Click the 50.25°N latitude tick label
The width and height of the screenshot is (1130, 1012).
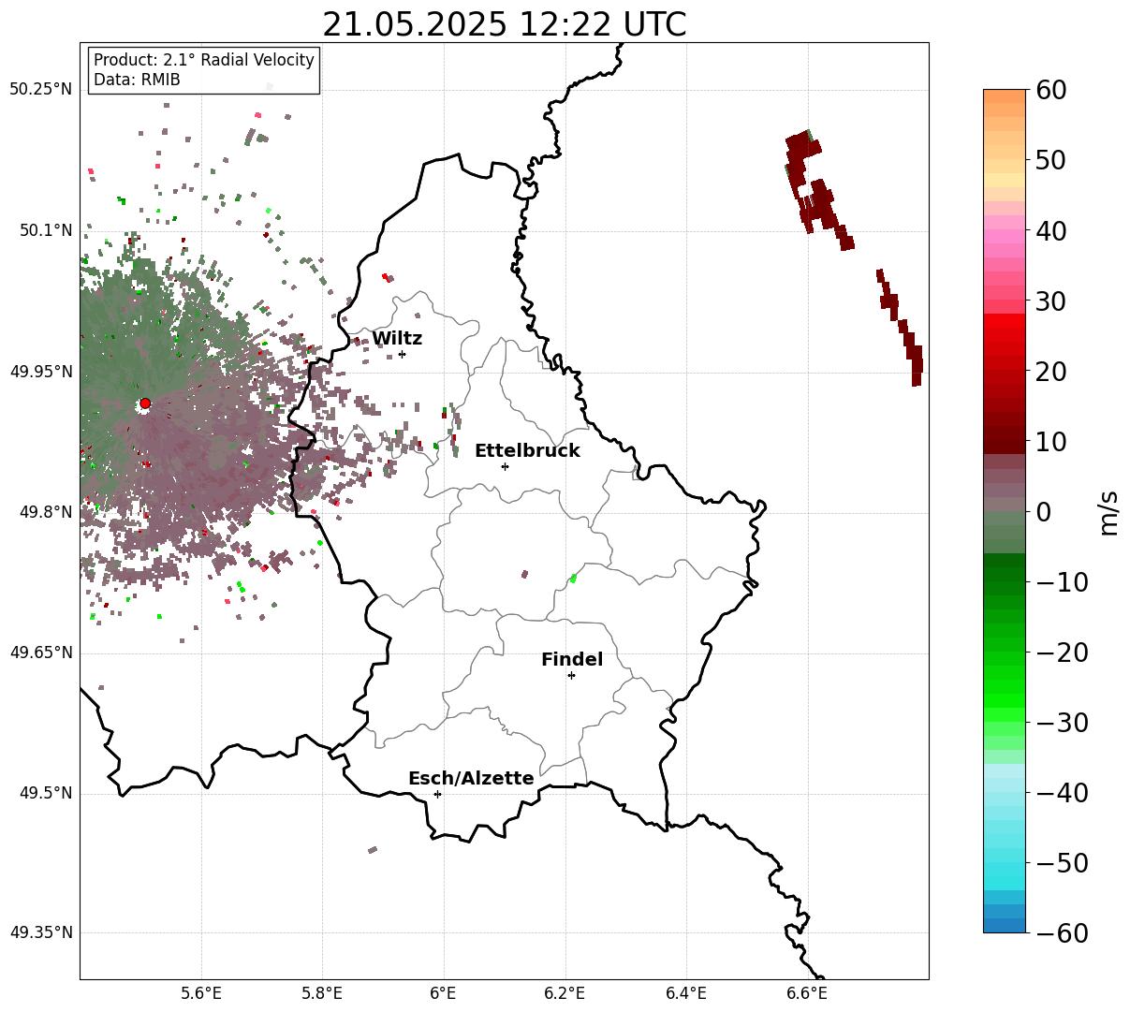point(40,90)
